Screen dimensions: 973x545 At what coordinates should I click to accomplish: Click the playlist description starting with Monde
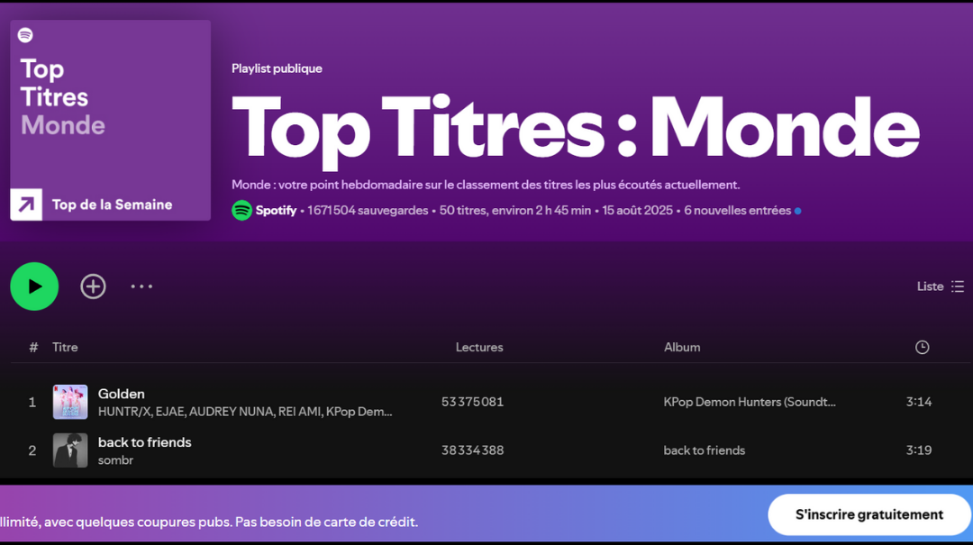(486, 185)
